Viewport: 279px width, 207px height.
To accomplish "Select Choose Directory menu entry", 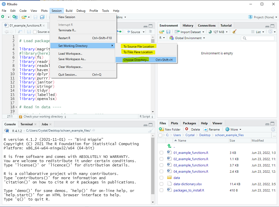I will [x=146, y=60].
